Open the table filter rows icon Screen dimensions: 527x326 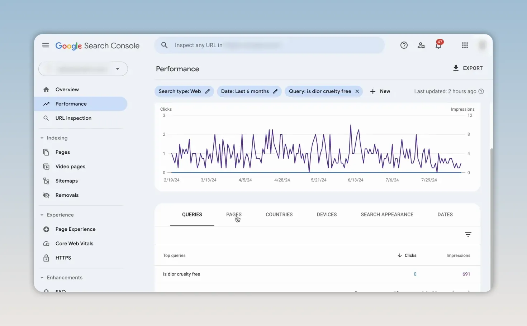(x=468, y=235)
